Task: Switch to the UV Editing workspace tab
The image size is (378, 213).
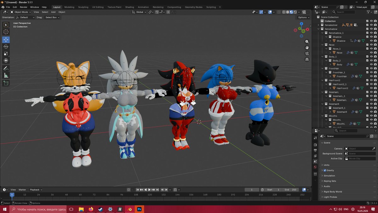Action: pyautogui.click(x=98, y=7)
